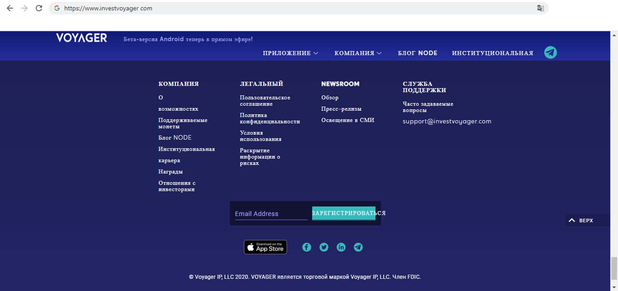Image resolution: width=618 pixels, height=291 pixels.
Task: Click the ЗАРЕГИСТРИРОВАТЬСЯ button
Action: pos(344,213)
